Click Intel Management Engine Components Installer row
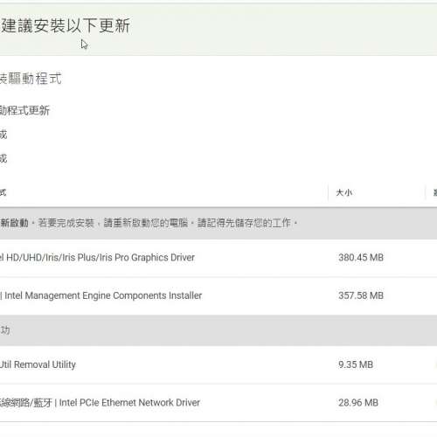Screen dimensions: 437x437 coord(218,295)
